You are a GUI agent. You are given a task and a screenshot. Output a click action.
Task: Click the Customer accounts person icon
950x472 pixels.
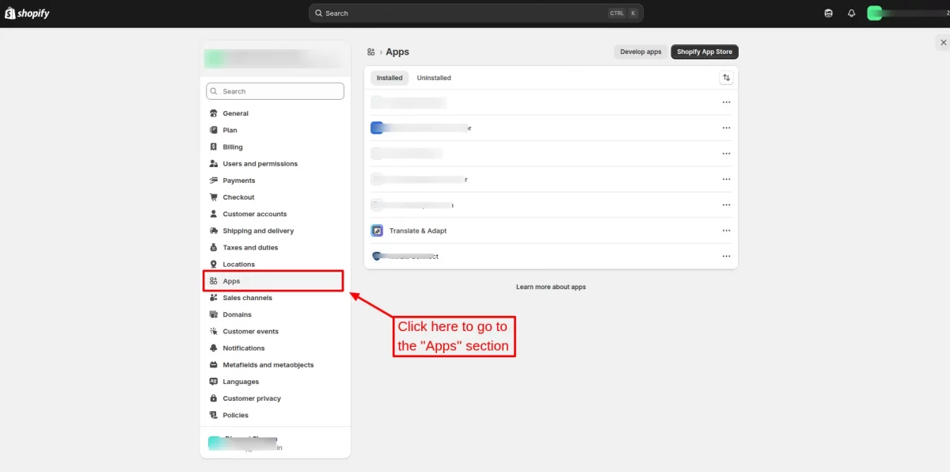[x=214, y=214]
